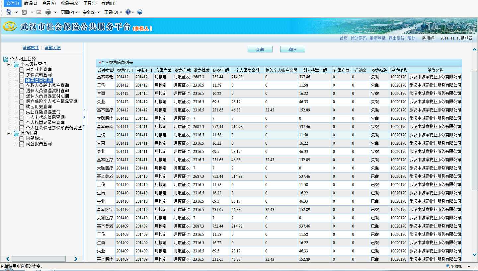This screenshot has width=478, height=271.
Task: Select 医疗保险个人帐户情况查询 in the tree
Action: pos(52,101)
